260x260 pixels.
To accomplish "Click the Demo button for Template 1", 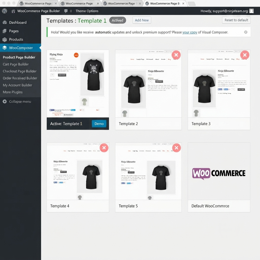I will point(99,124).
